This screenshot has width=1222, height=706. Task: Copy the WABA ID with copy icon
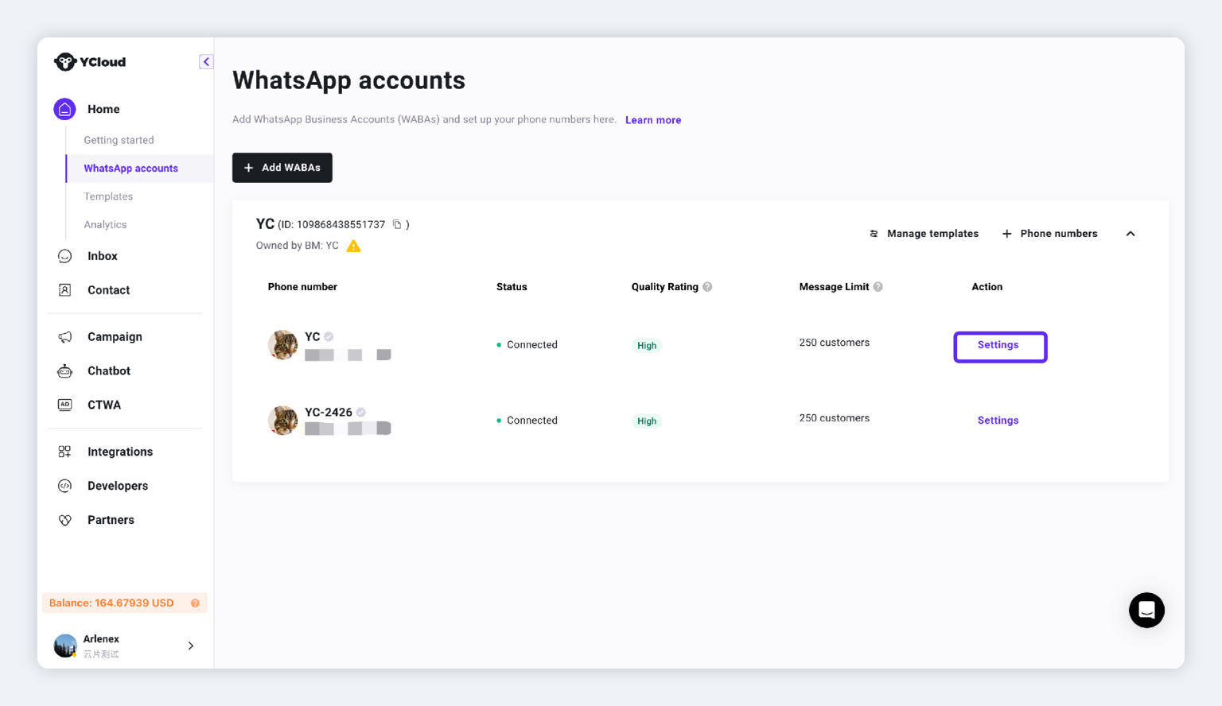[x=397, y=224]
